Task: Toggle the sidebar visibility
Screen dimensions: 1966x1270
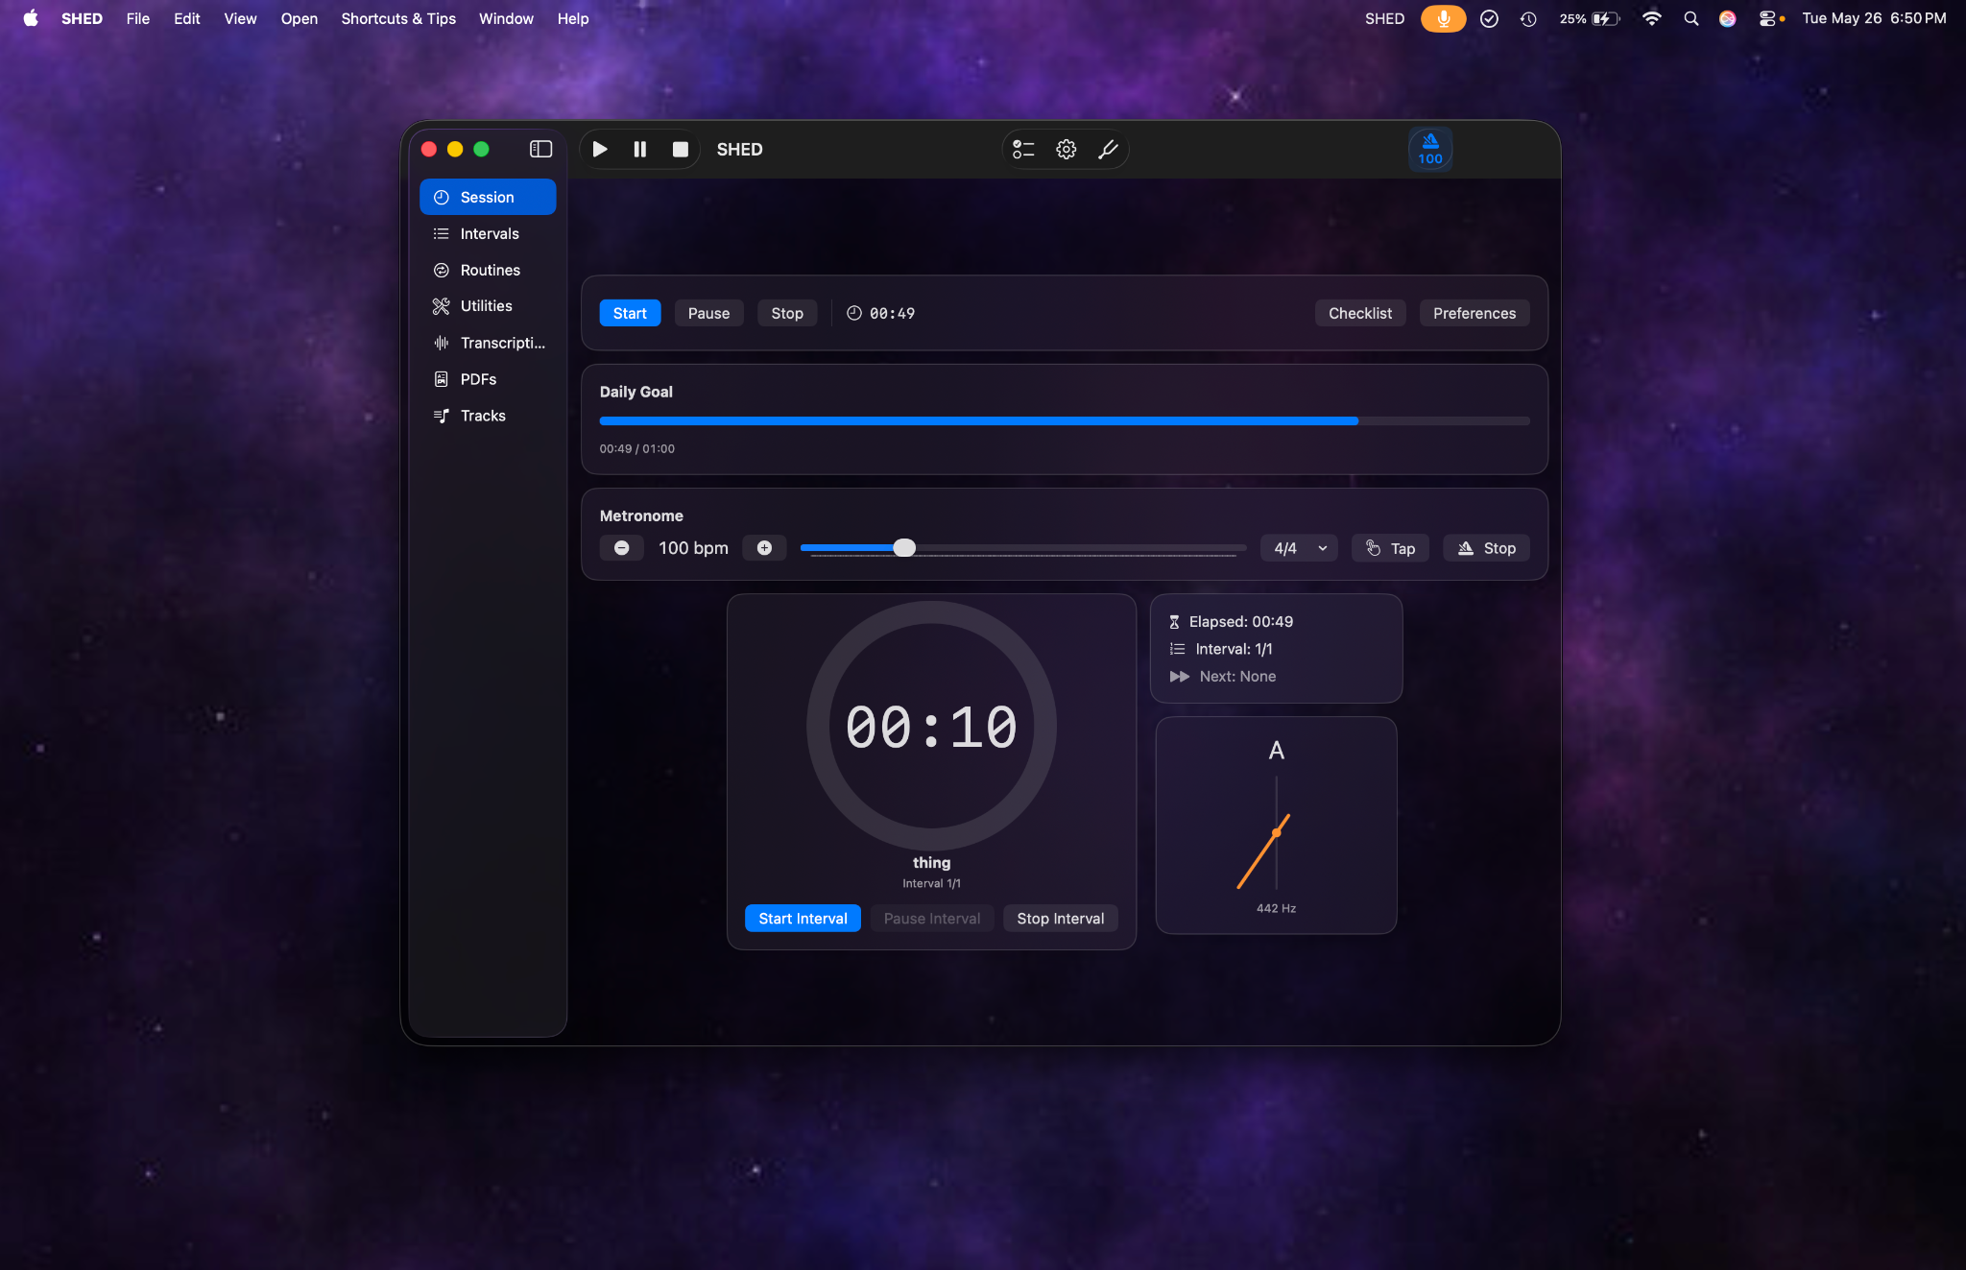Action: point(541,149)
